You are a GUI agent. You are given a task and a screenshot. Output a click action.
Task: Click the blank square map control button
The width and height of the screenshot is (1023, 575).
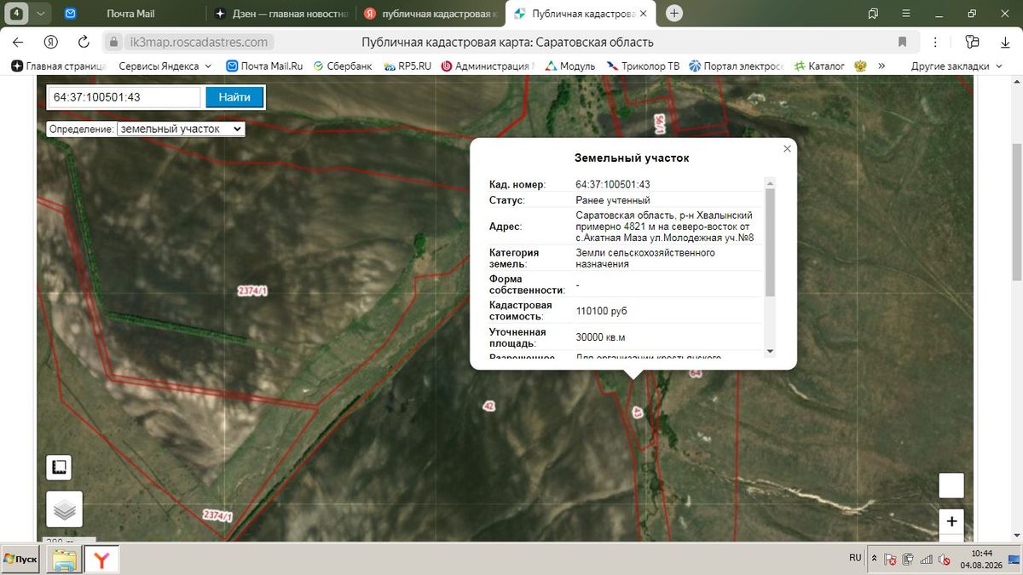click(x=951, y=486)
